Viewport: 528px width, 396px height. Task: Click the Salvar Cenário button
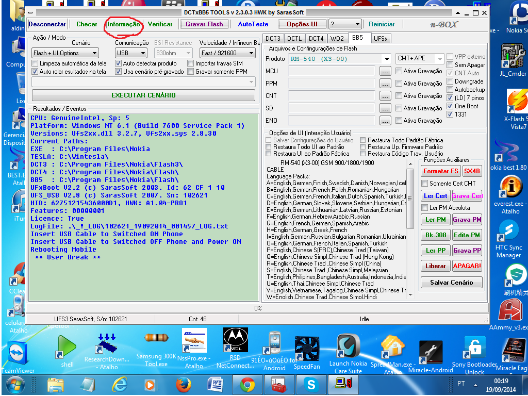pyautogui.click(x=451, y=283)
